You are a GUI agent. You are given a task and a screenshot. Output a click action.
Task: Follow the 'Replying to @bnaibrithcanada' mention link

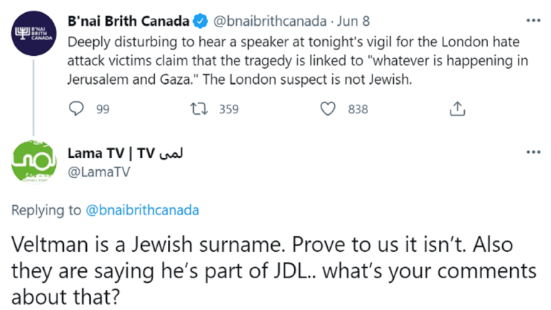click(142, 210)
